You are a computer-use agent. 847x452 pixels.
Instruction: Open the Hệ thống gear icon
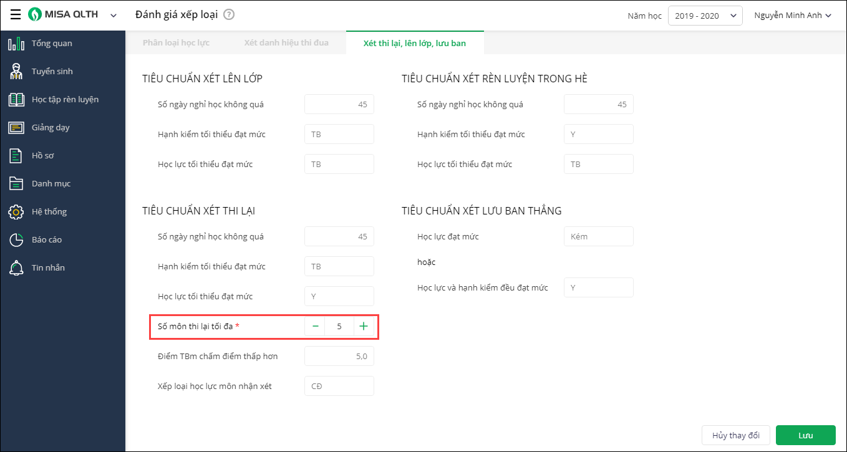click(16, 212)
